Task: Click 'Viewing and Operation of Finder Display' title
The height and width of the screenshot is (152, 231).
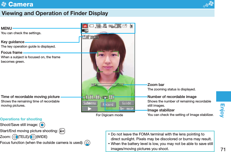Action: tap(55, 13)
